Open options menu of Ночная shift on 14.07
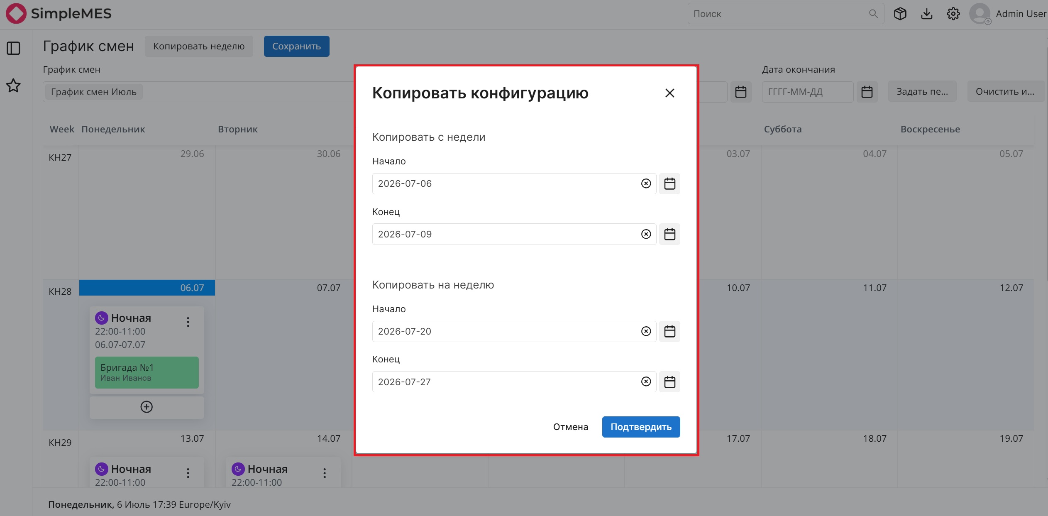 325,473
